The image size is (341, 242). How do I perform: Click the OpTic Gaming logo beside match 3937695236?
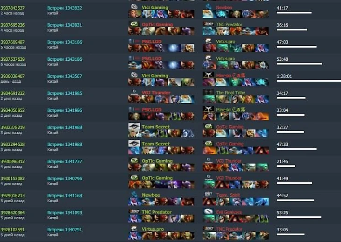134,24
